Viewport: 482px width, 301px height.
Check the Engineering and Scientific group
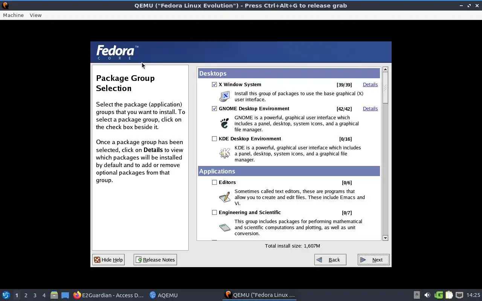tap(214, 213)
